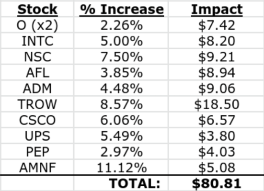264x191 pixels.
Task: Select the PEP impact value $4.03
Action: pyautogui.click(x=217, y=152)
